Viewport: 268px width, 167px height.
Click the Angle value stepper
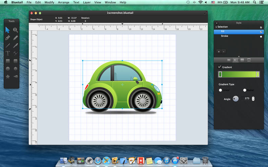pyautogui.click(x=253, y=99)
